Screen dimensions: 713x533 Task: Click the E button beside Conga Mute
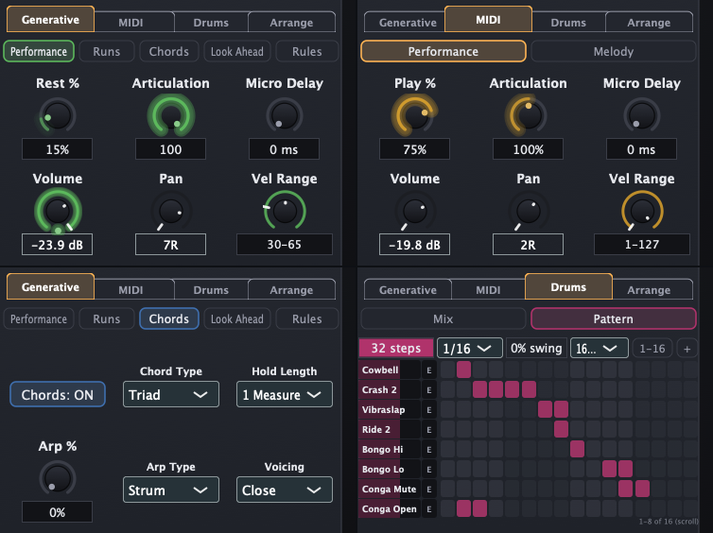[428, 489]
